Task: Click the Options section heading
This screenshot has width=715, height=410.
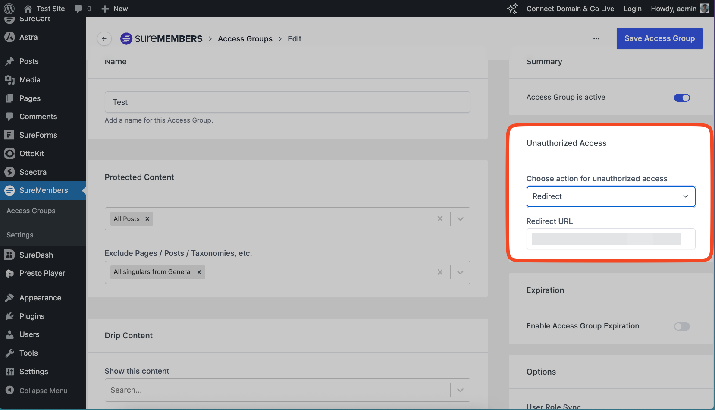Action: pos(541,372)
